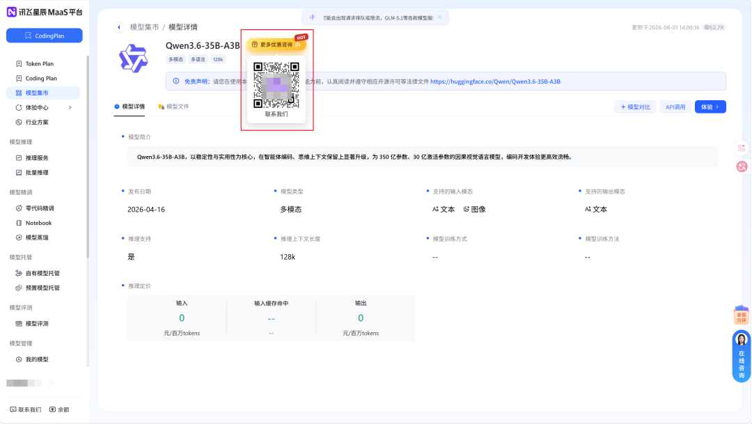
Task: Expand the 体验中心 chevron
Action: (70, 107)
